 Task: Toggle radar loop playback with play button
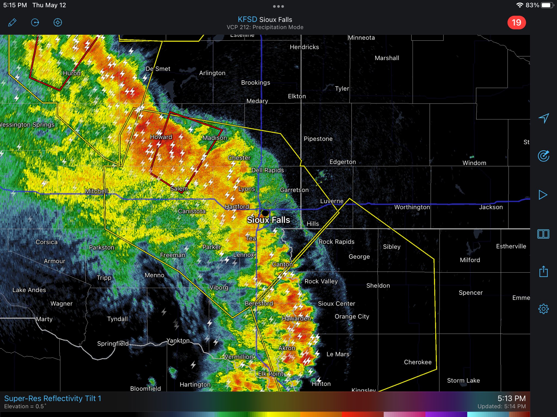[543, 195]
